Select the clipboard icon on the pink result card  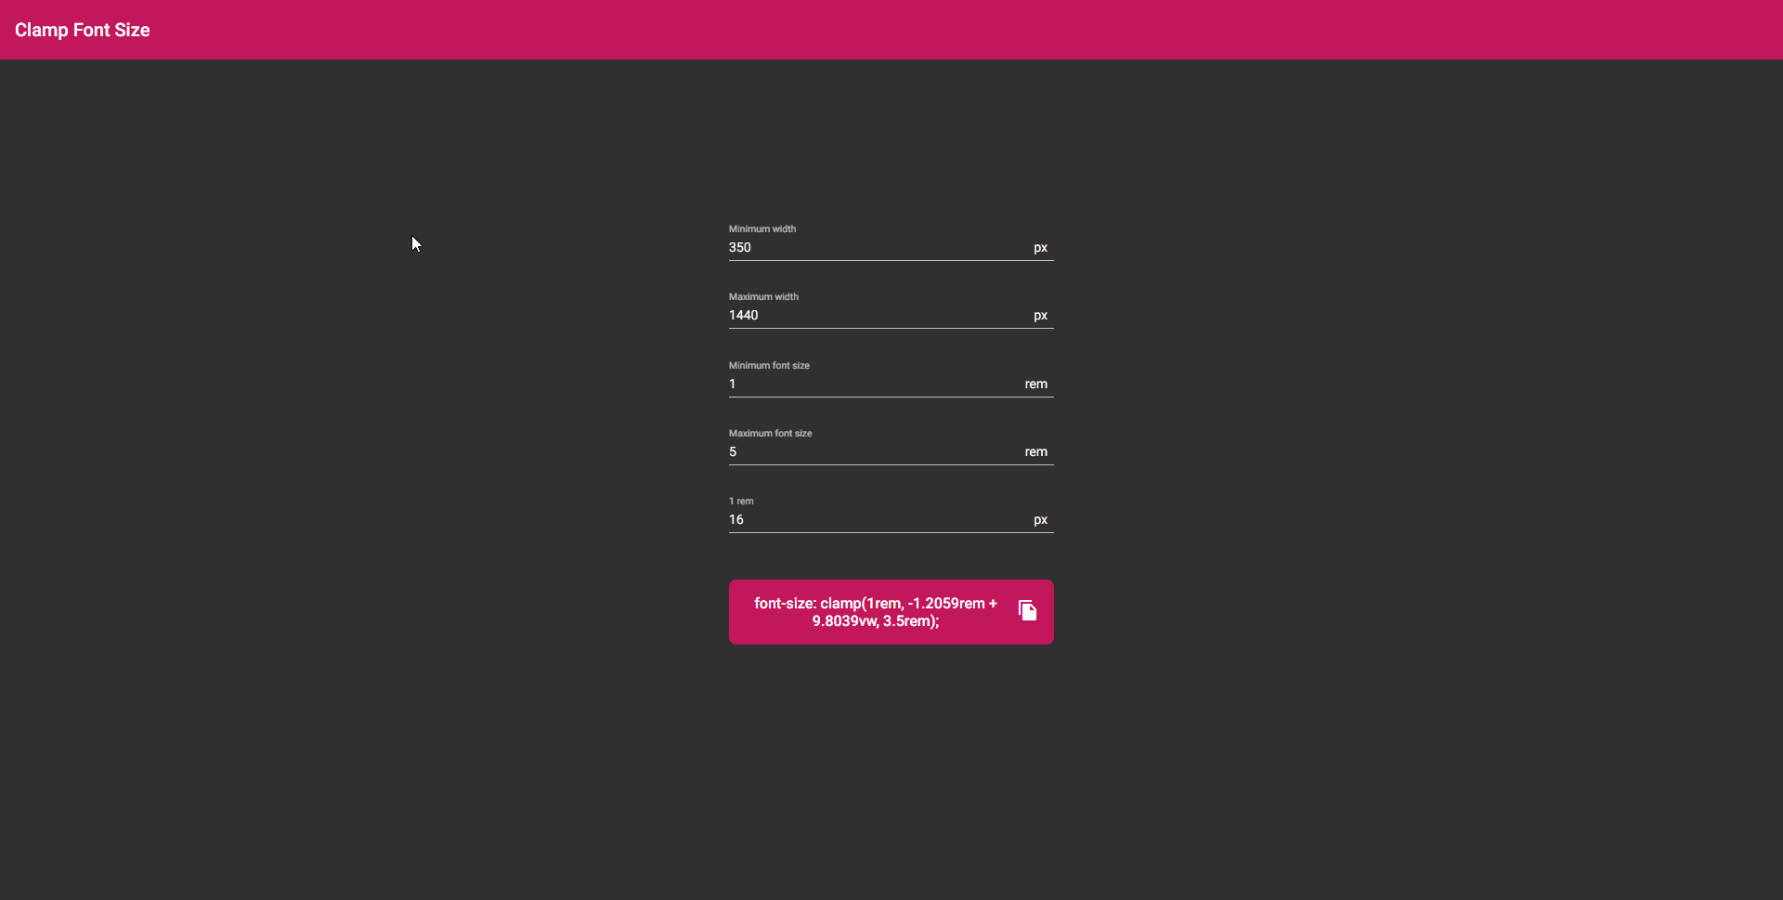pos(1027,611)
